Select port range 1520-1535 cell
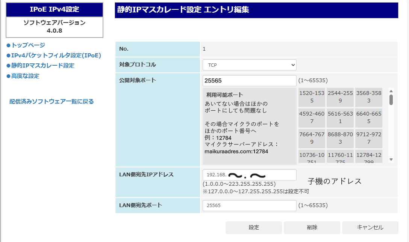The height and width of the screenshot is (242, 409). (x=312, y=97)
